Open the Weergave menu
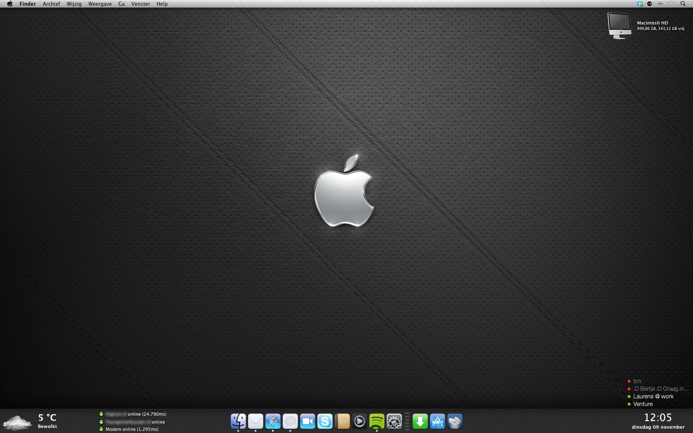Image resolution: width=693 pixels, height=433 pixels. click(100, 4)
